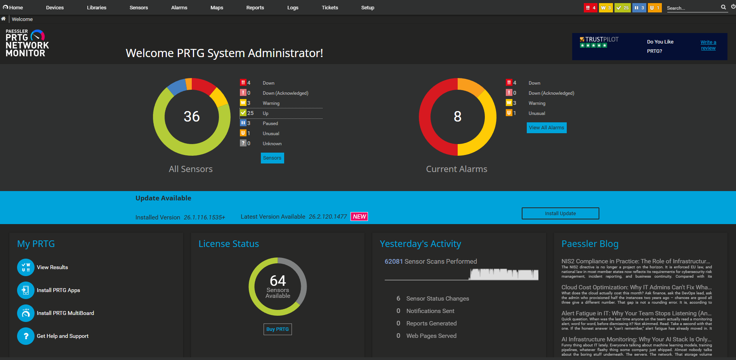Open the Get Help and Support text link
Image resolution: width=736 pixels, height=360 pixels.
(x=62, y=336)
